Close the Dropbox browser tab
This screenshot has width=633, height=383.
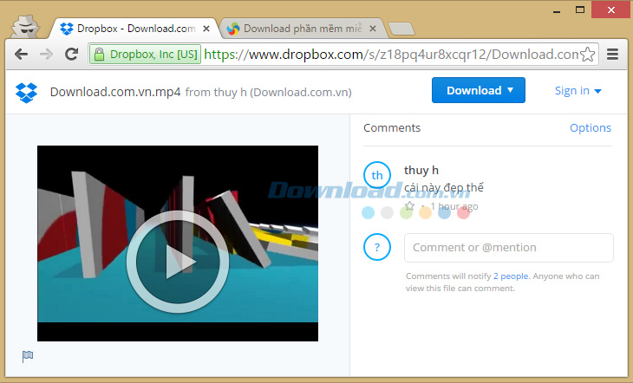tap(206, 29)
